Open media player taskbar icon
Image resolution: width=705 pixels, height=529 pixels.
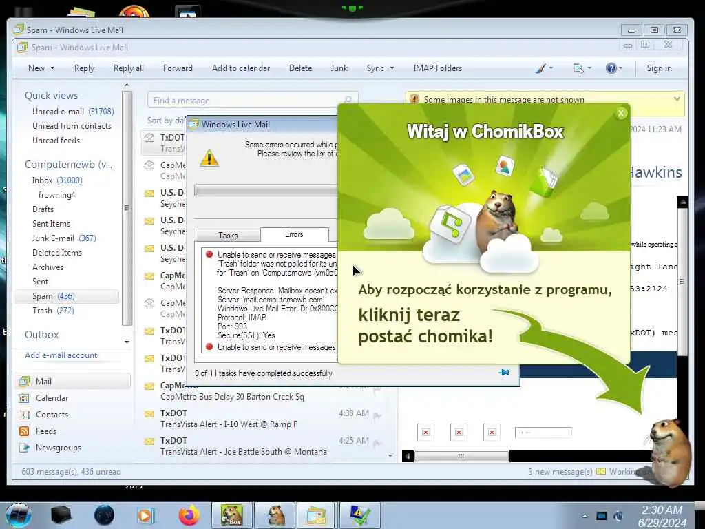[x=145, y=515]
